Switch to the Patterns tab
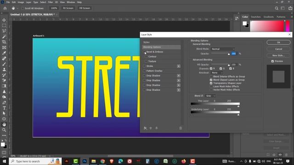Viewport: 294px width, 165px height. pyautogui.click(x=281, y=17)
